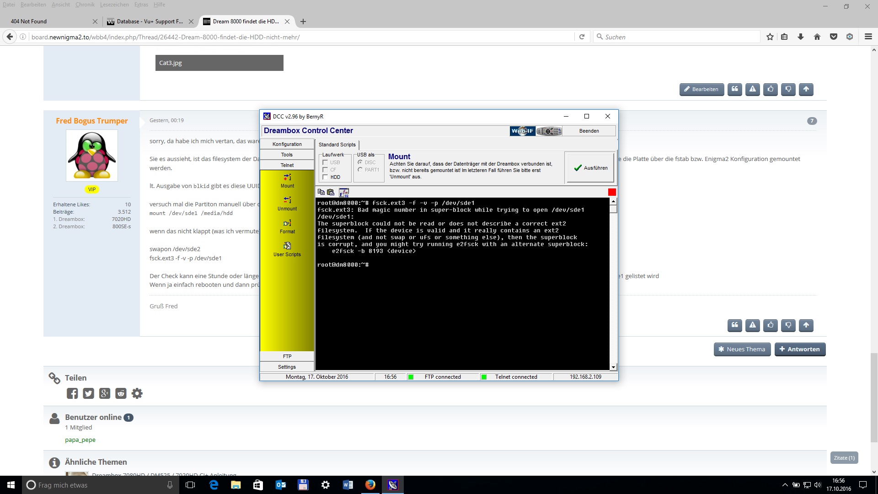Screen dimensions: 878x494
Task: Share the thread on Reddit
Action: click(x=121, y=393)
